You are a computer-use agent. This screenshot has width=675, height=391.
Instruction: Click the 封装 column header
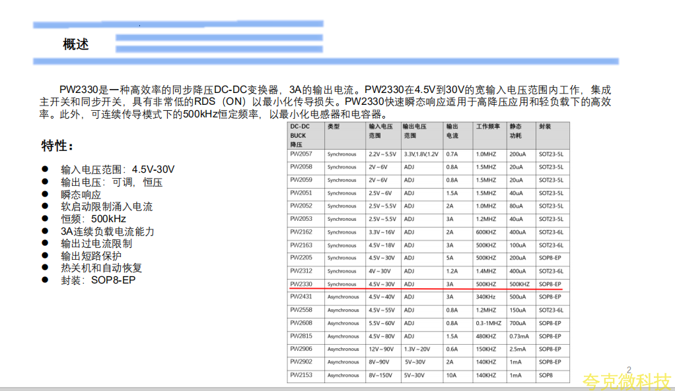point(545,126)
